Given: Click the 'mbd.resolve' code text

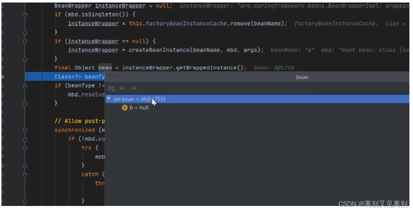Looking at the screenshot, I should 86,94.
